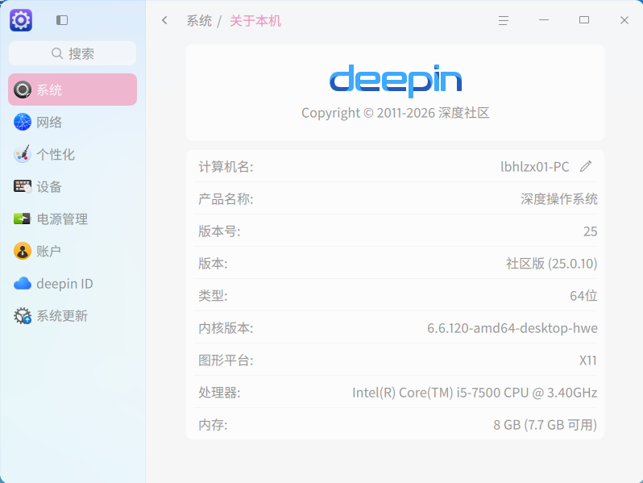Select the 账户 sidebar label
643x483 pixels.
tap(49, 252)
